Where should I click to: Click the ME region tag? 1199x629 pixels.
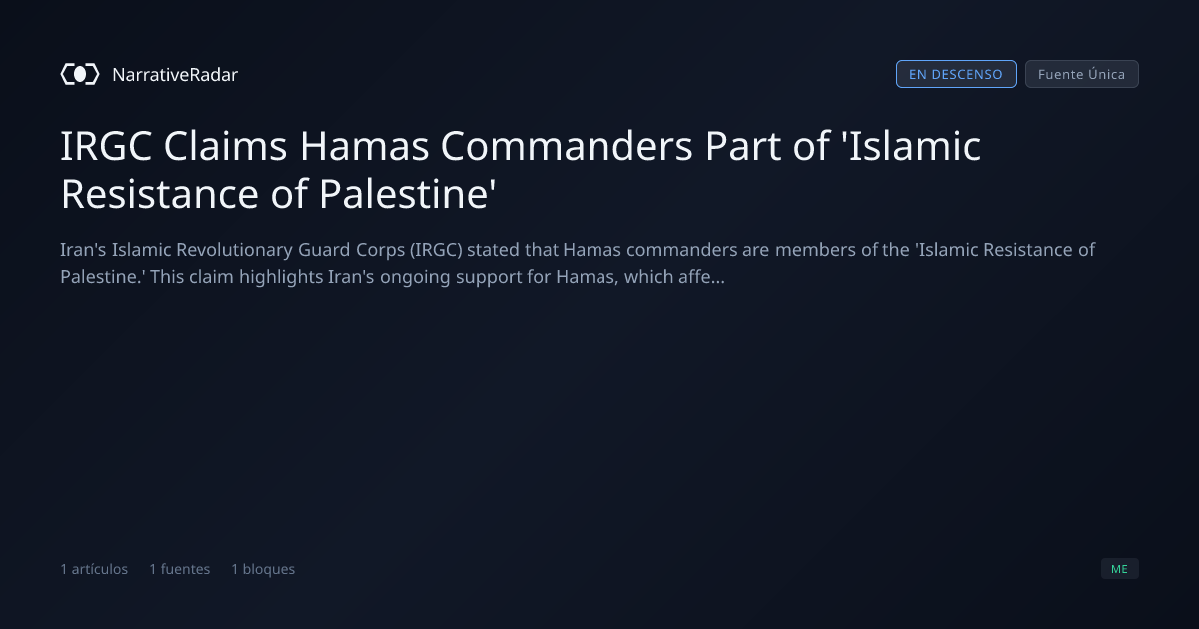tap(1120, 569)
